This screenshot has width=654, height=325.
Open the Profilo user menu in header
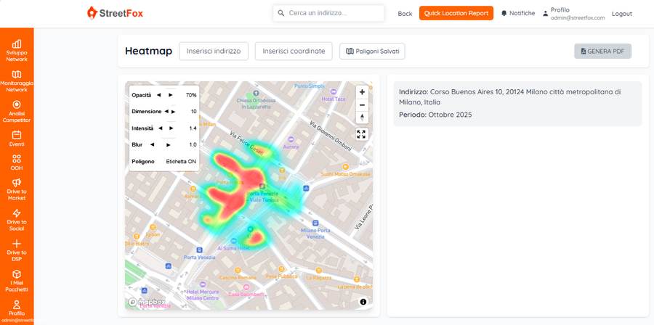tap(573, 13)
